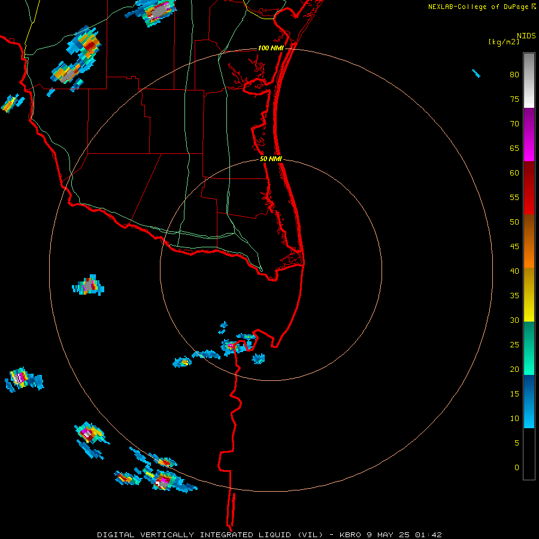Click the storm cell on the 50 NMI ring's southwest edge
This screenshot has width=539, height=539.
click(206, 355)
